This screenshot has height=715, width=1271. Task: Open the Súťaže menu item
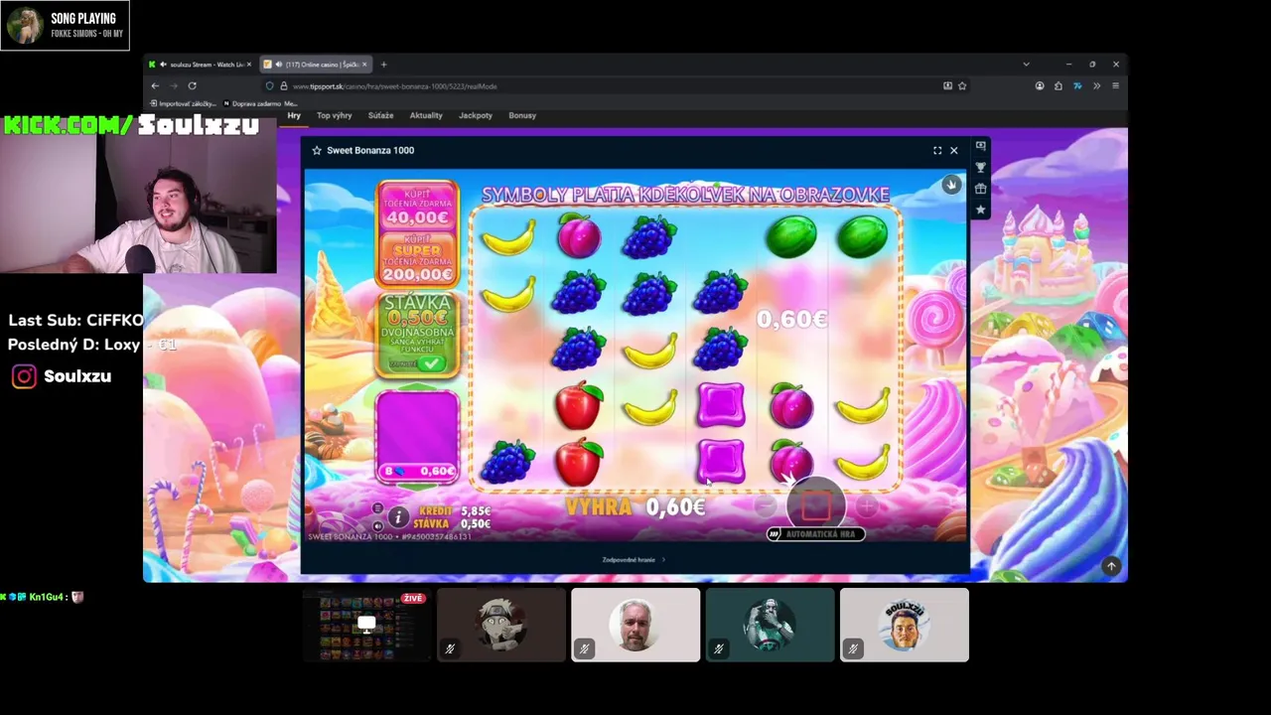click(380, 115)
